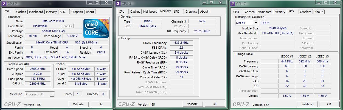Click OK button in the CPU window
Image resolution: width=343 pixels, height=110 pixels.
point(100,104)
